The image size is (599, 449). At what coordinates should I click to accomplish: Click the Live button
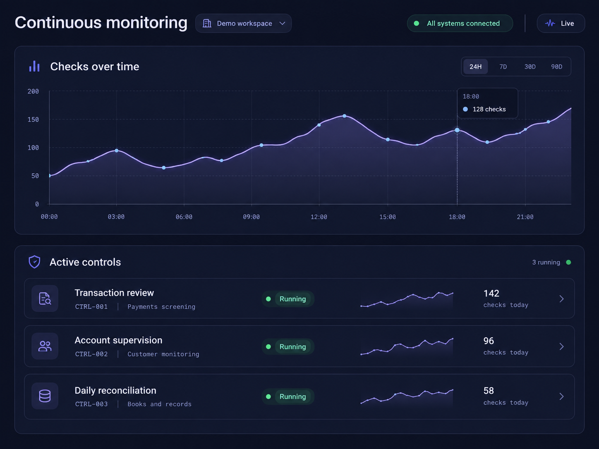click(x=561, y=24)
